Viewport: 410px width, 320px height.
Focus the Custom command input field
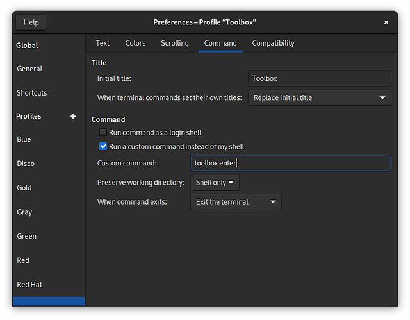pos(290,164)
